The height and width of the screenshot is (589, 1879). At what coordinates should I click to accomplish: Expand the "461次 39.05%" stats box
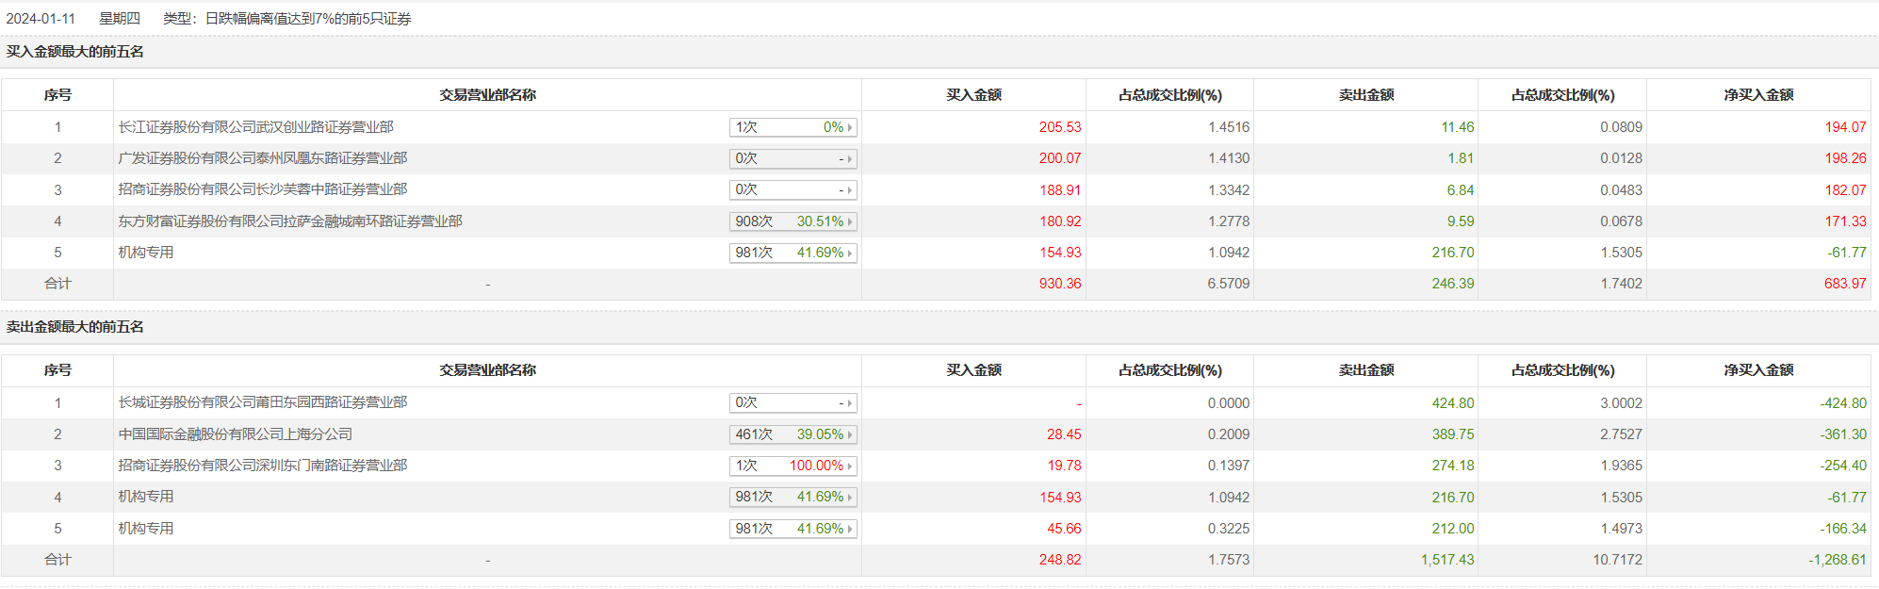[792, 434]
